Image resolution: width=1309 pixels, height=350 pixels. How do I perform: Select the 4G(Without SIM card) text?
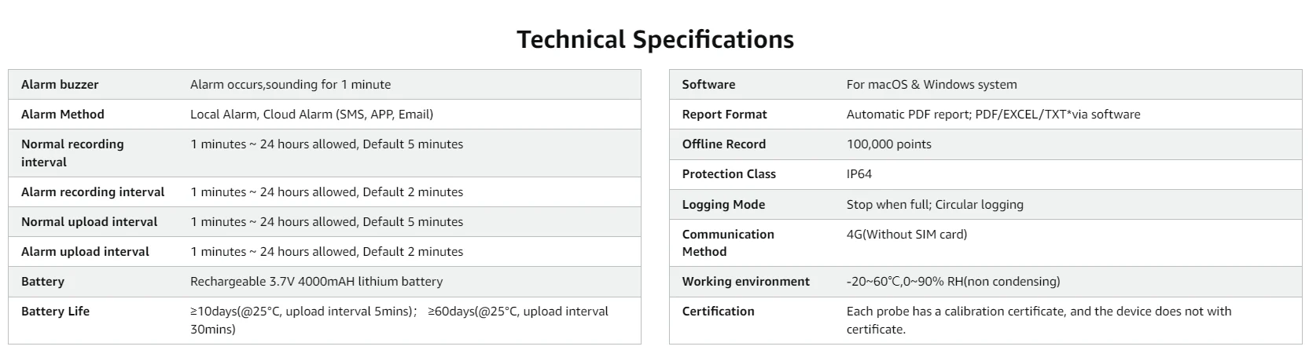tap(906, 235)
